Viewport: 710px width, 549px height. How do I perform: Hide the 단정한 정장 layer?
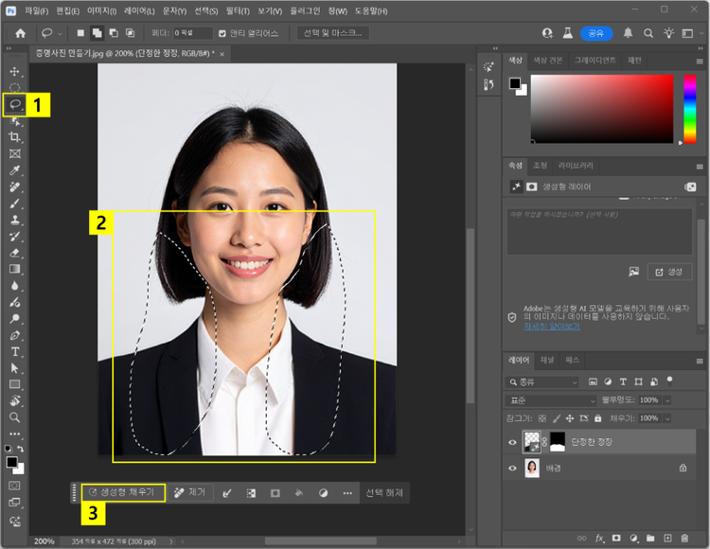[x=513, y=441]
